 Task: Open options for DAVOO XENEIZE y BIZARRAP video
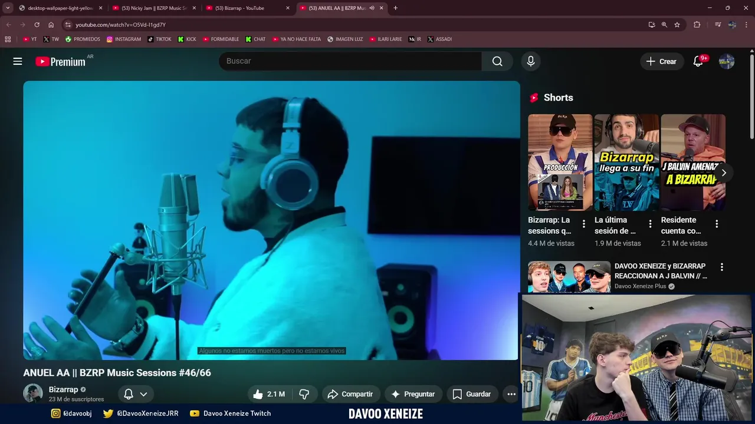click(721, 267)
